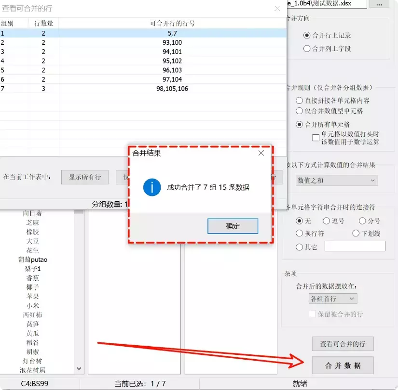Choose 逗号 as the string connector
398x390 pixels.
coord(335,221)
